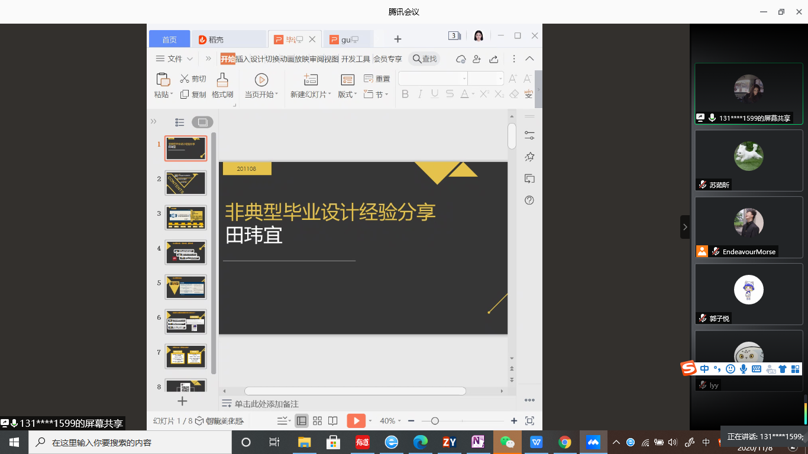Viewport: 808px width, 454px height.
Task: Select the format painter (格式刷) tool
Action: coord(222,86)
